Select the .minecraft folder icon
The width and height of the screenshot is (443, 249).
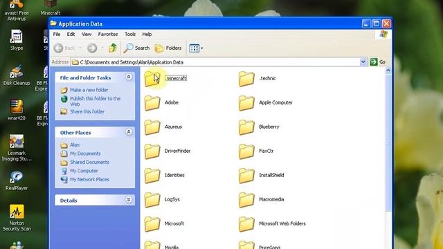[152, 79]
